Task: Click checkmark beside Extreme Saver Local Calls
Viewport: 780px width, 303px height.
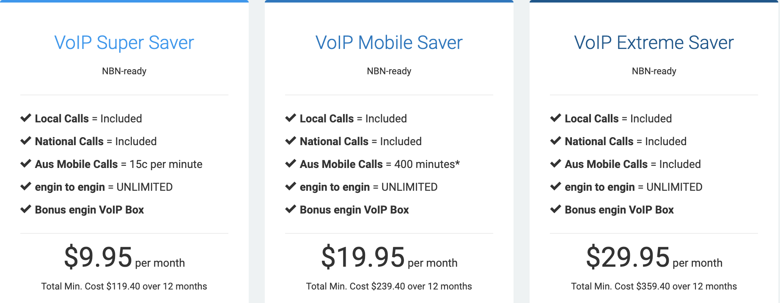Action: pos(555,118)
